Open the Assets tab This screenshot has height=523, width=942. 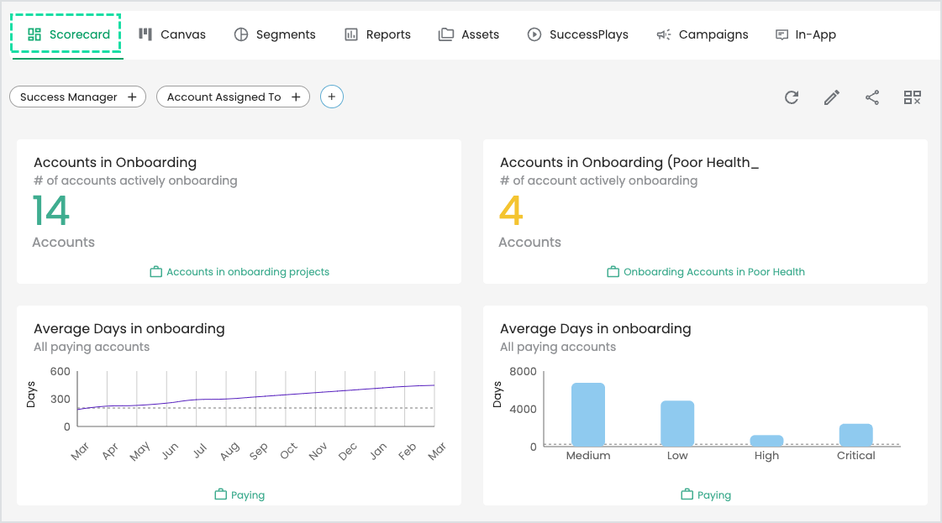(469, 34)
